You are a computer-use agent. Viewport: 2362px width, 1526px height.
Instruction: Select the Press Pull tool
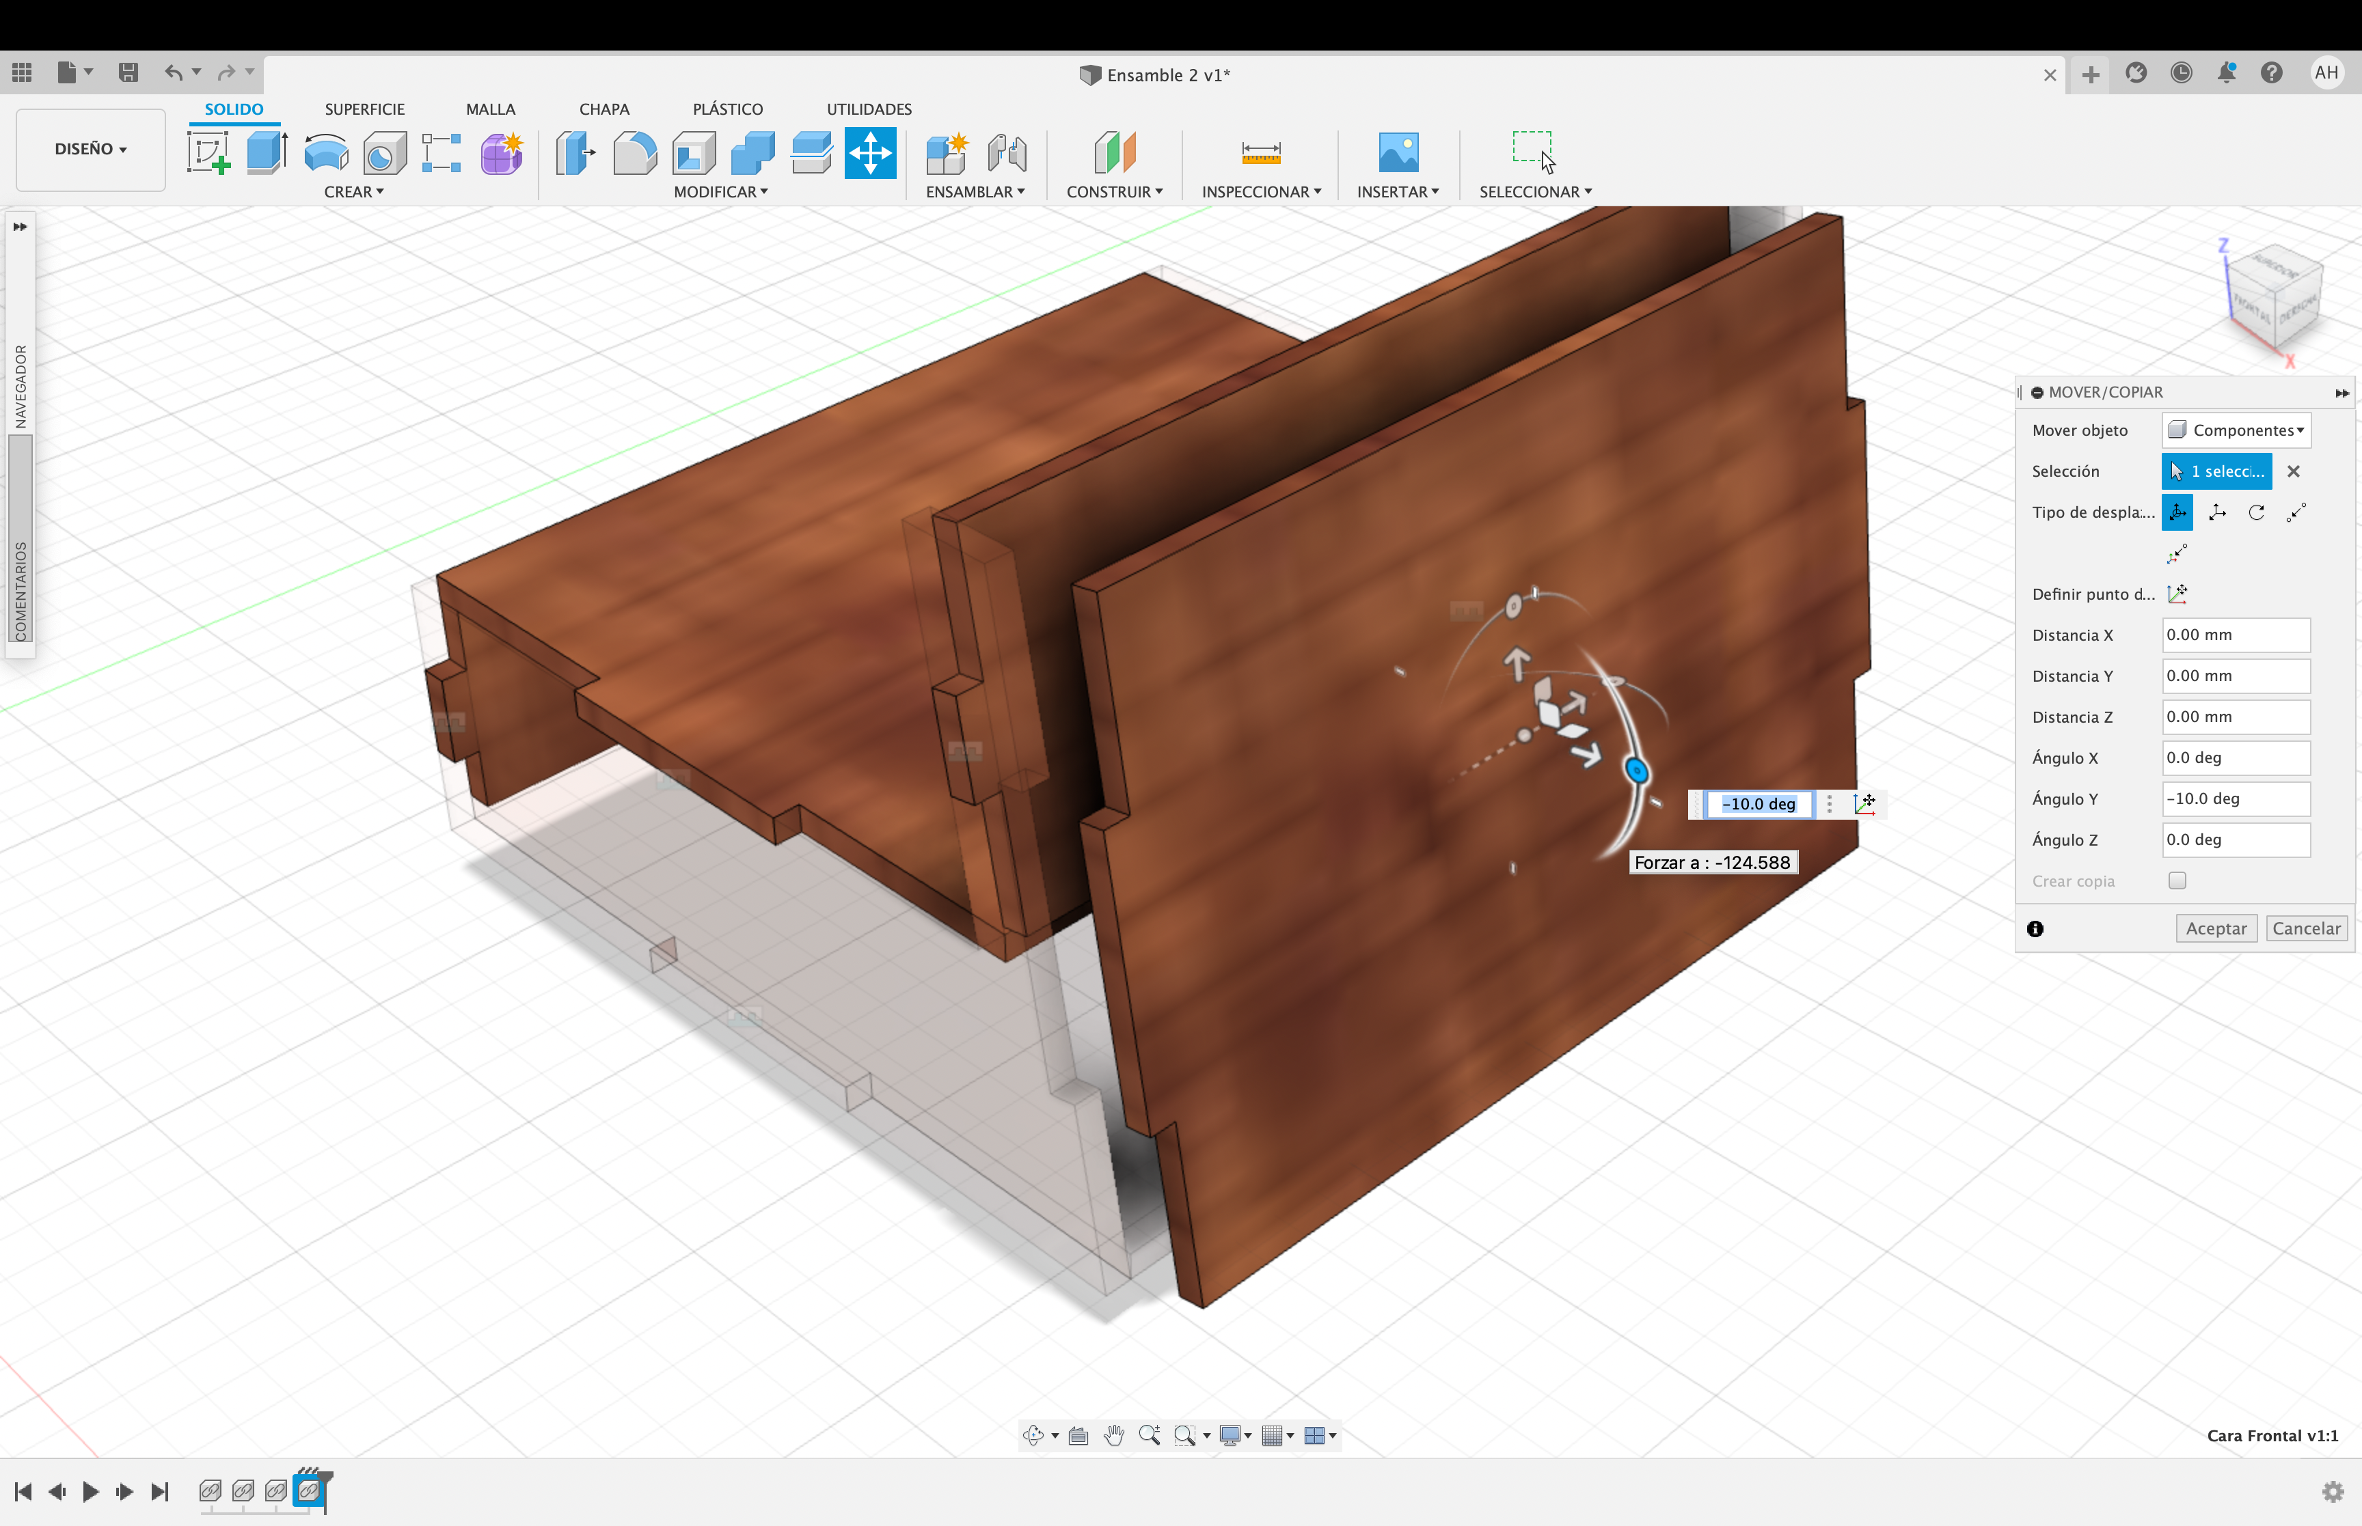point(576,152)
